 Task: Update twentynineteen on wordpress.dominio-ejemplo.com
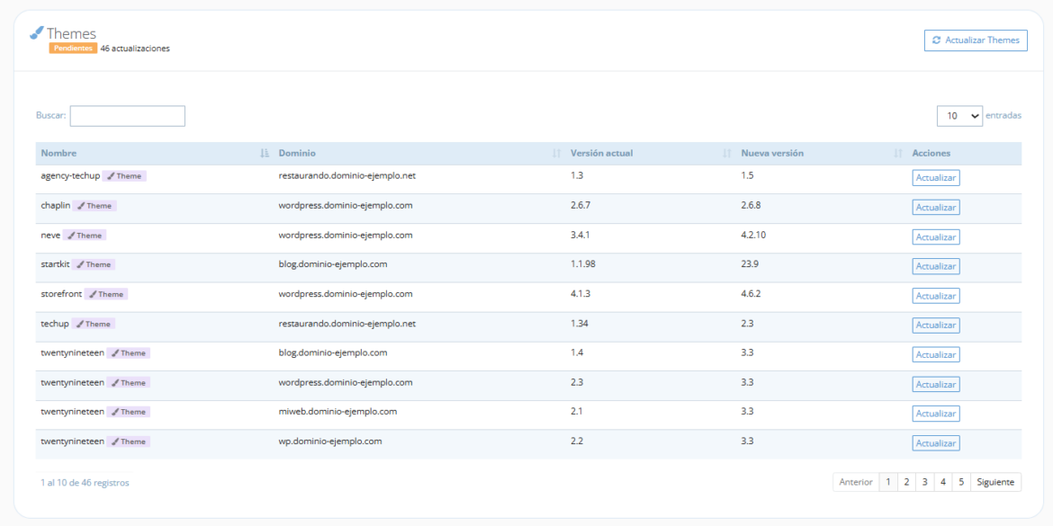[x=935, y=385]
